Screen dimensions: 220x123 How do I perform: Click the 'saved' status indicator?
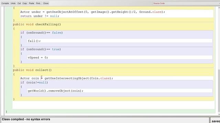click(x=216, y=121)
